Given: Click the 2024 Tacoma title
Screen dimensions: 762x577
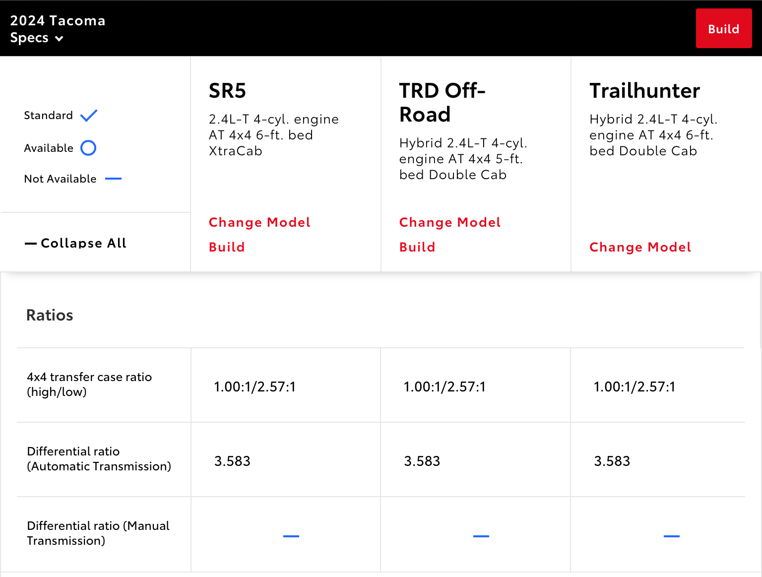Looking at the screenshot, I should coord(58,21).
